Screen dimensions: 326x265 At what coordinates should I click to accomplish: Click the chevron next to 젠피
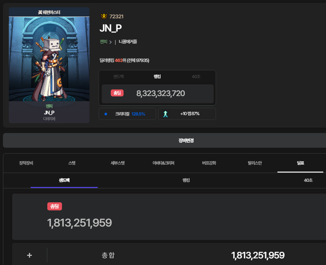click(x=110, y=42)
